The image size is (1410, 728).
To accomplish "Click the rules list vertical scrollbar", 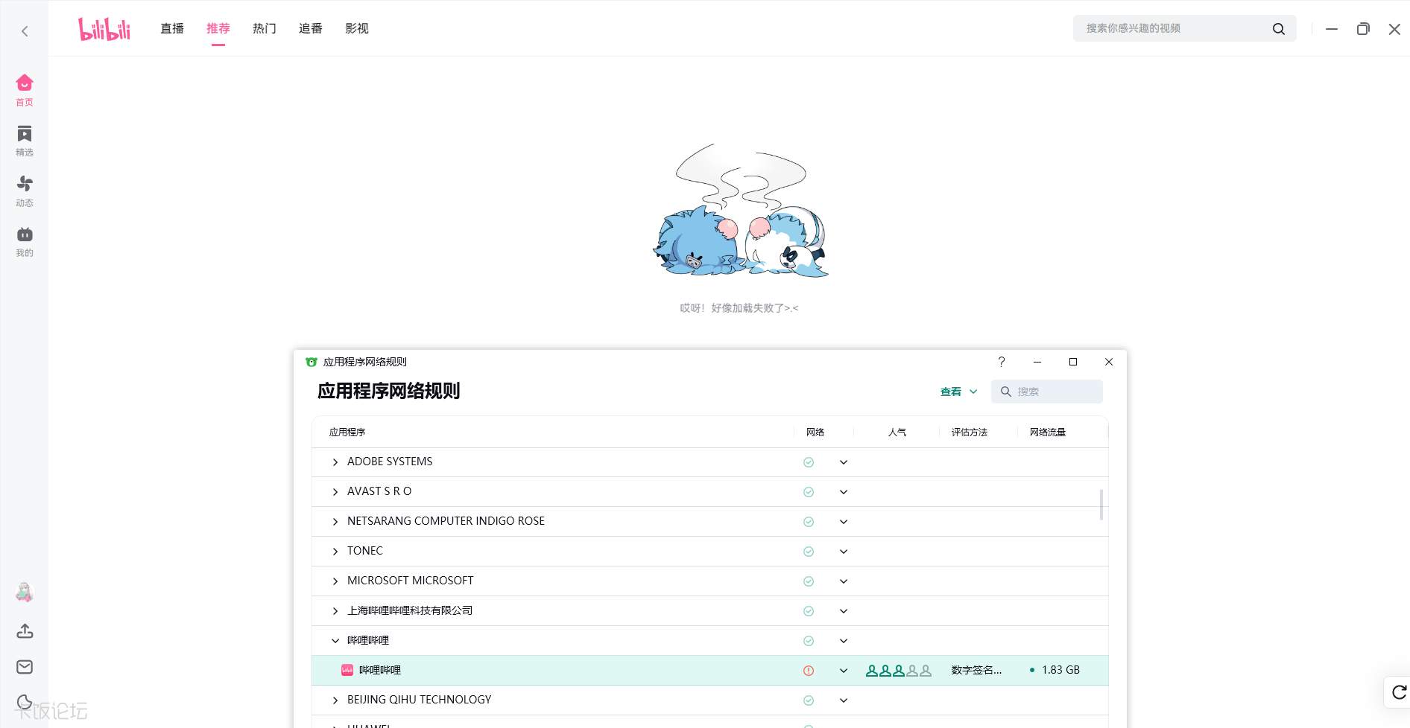I will [1101, 504].
